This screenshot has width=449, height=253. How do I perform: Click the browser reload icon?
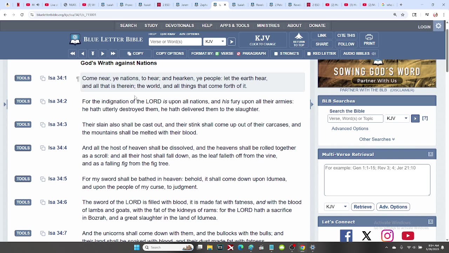tap(22, 15)
